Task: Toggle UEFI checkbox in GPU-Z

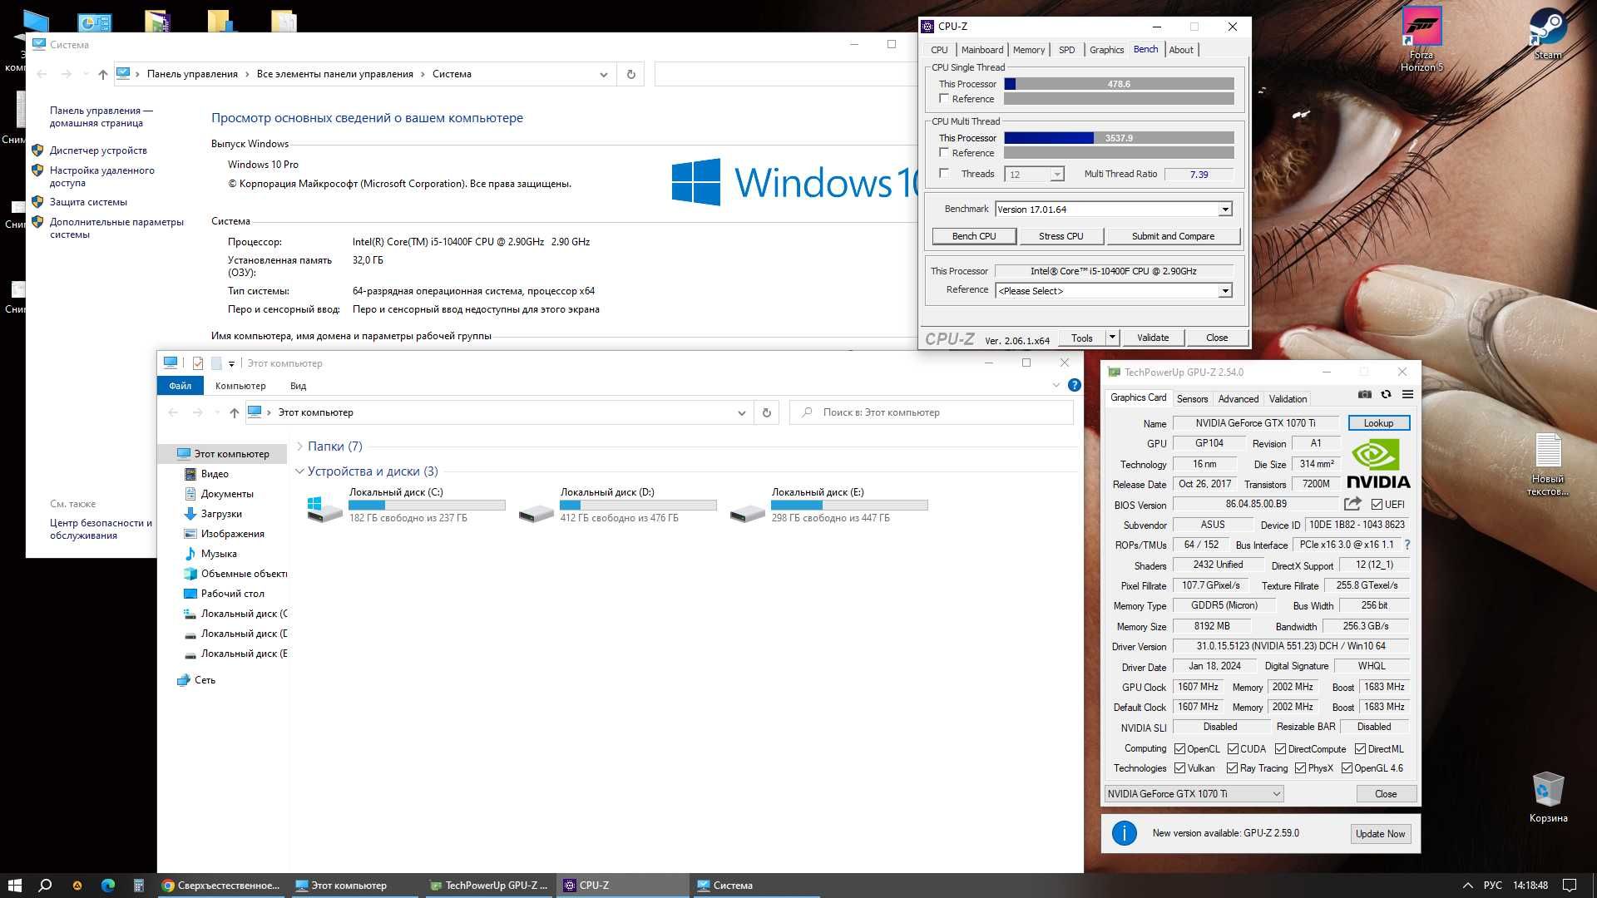Action: 1377,504
